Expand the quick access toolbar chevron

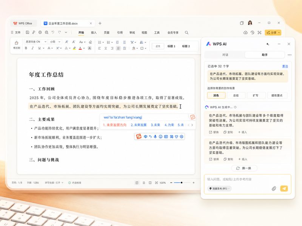(66, 32)
